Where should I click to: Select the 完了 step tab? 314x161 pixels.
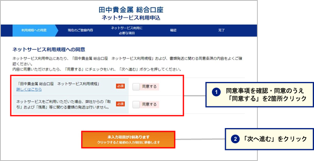coord(221,30)
